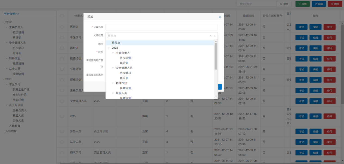Focus the 分类名称 input field
This screenshot has height=164, width=344.
coord(162,27)
